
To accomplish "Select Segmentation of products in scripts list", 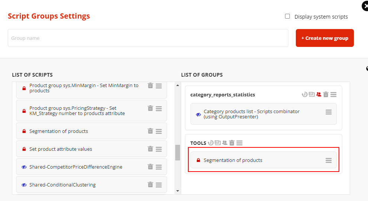I will coord(59,131).
